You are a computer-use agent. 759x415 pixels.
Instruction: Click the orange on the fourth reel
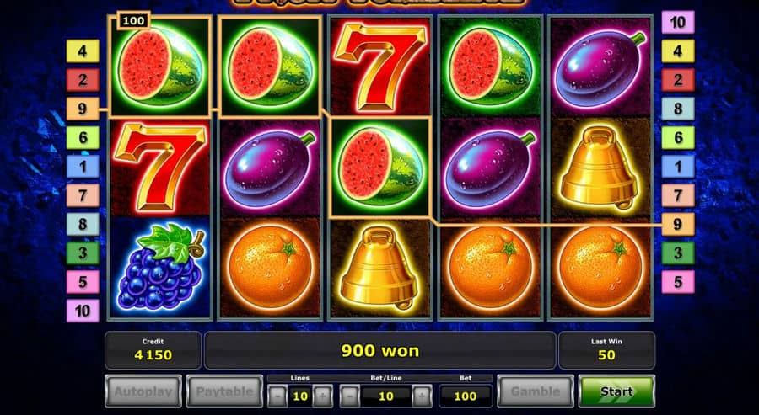pos(490,267)
